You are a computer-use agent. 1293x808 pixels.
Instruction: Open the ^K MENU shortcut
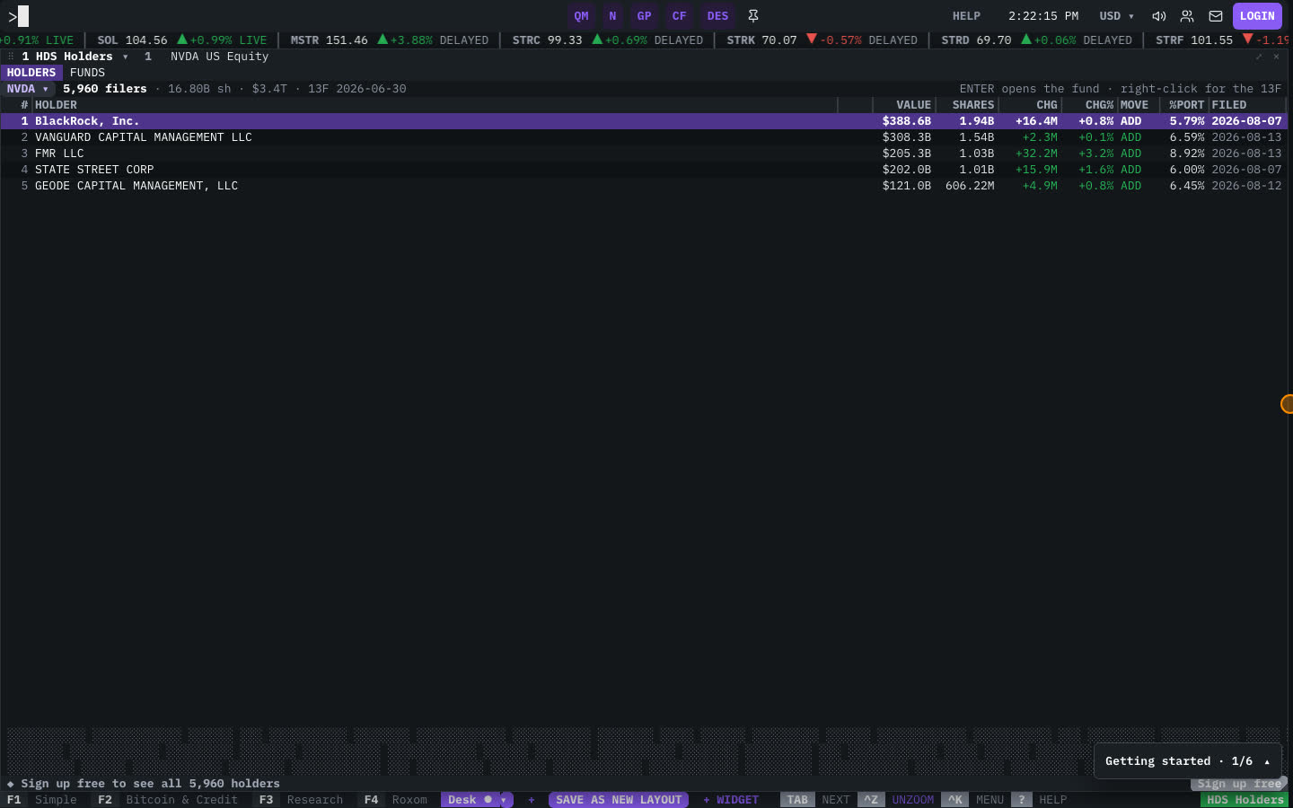972,800
